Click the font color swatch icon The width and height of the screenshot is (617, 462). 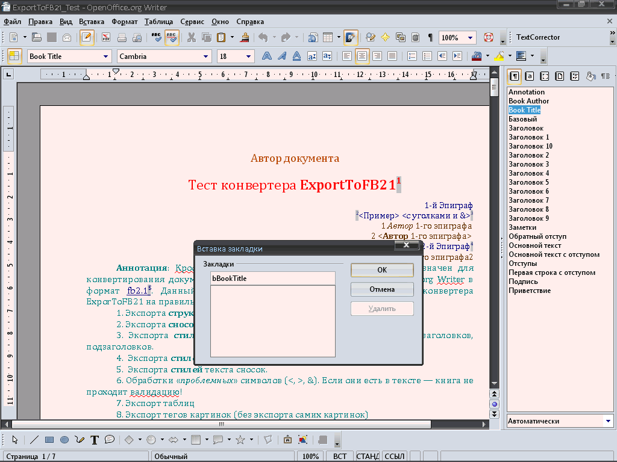click(477, 57)
